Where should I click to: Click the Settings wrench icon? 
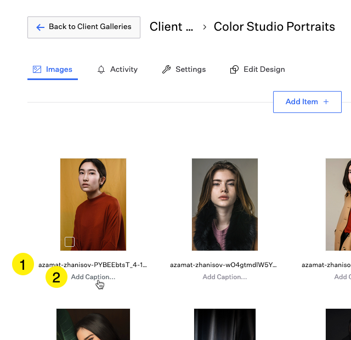pos(166,70)
